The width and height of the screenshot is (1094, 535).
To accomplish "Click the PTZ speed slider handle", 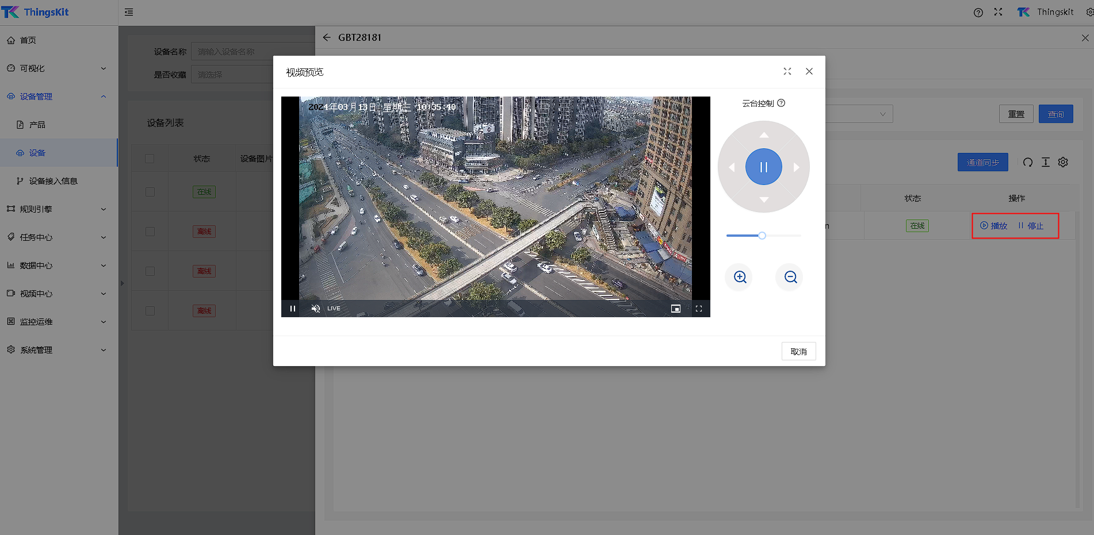I will click(x=762, y=236).
